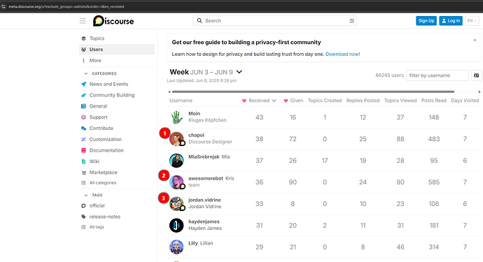Open Moin's avatar
Viewport: 483px width, 262px height.
[x=176, y=117]
